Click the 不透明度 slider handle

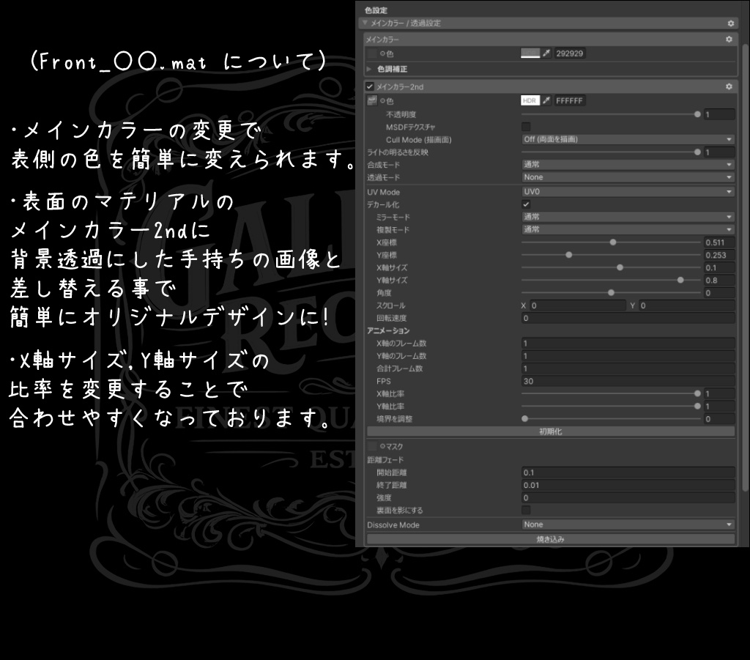pyautogui.click(x=697, y=114)
